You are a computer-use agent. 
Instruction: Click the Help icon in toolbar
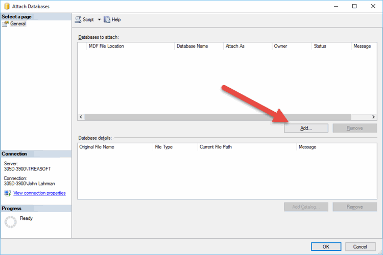107,19
